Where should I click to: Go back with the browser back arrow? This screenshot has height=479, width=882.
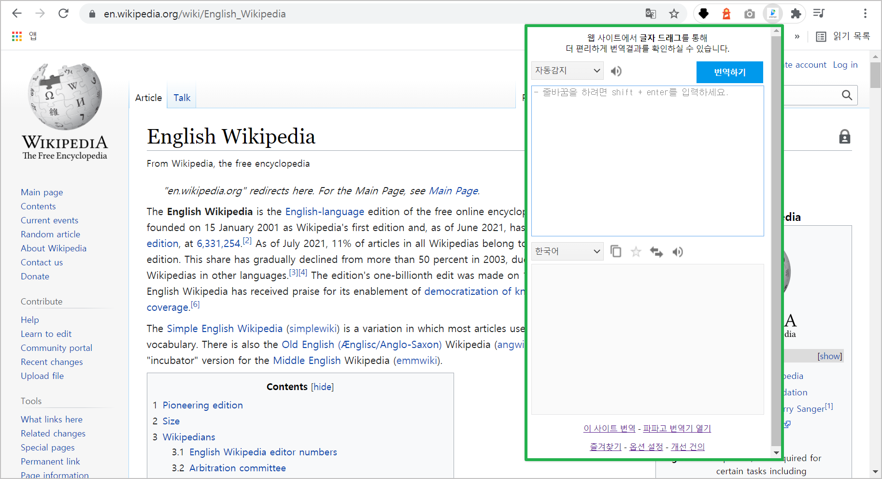[x=17, y=14]
